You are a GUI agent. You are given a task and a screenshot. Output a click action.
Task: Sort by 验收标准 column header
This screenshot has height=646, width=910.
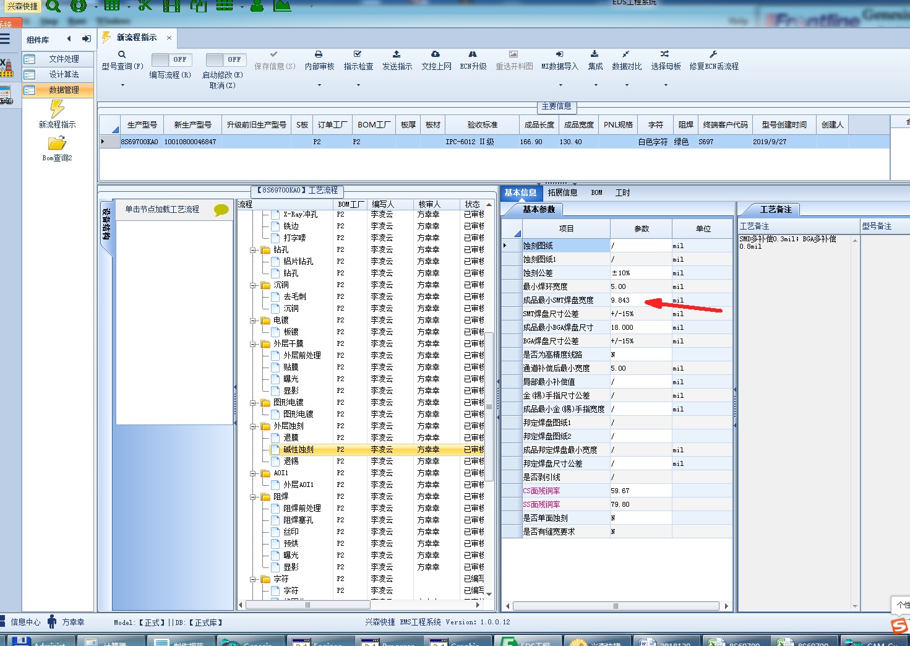coord(482,124)
